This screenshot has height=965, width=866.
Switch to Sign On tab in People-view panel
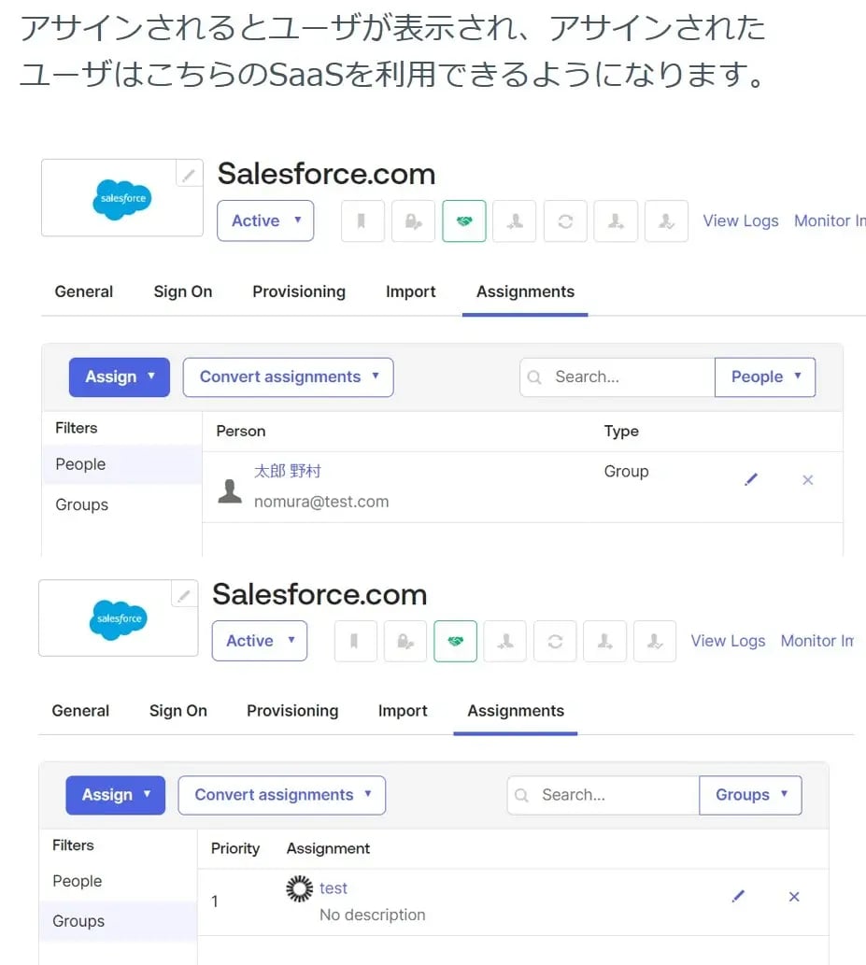(183, 291)
